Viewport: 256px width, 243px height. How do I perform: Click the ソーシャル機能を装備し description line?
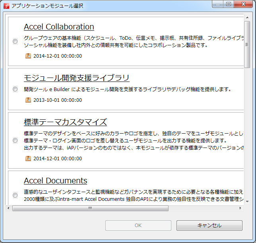tap(116, 45)
